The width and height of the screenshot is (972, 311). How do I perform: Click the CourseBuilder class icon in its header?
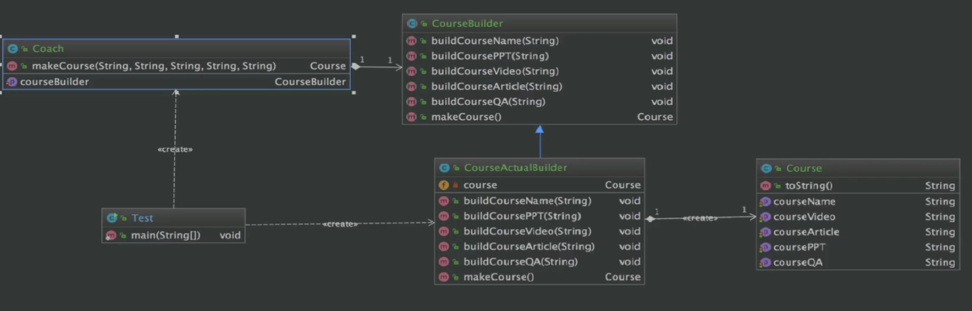click(412, 24)
